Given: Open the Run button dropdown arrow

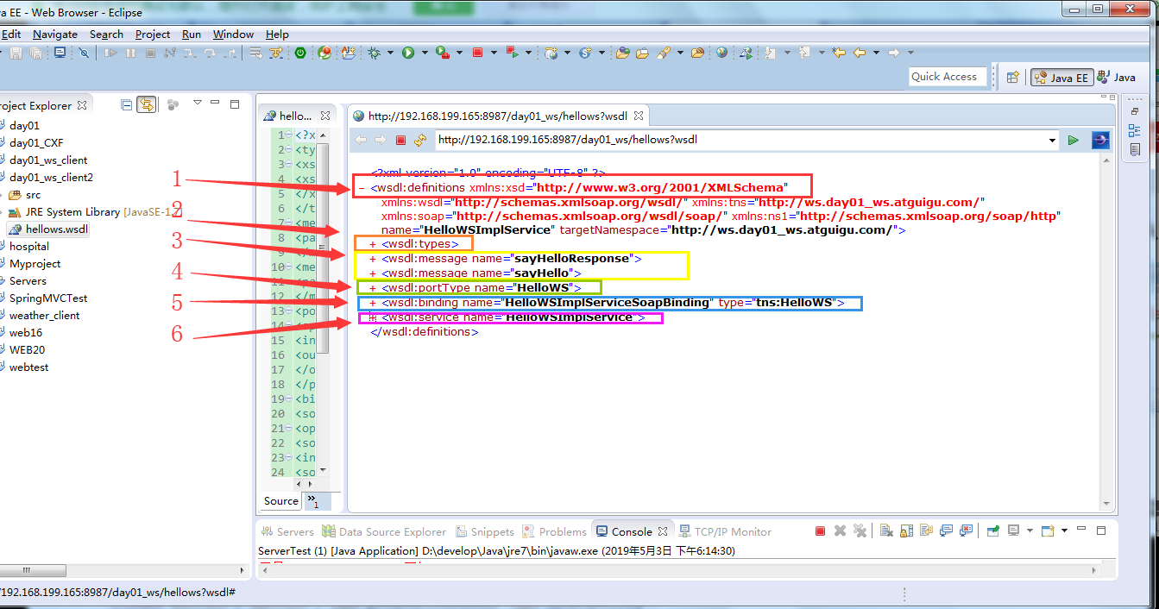Looking at the screenshot, I should [x=425, y=53].
